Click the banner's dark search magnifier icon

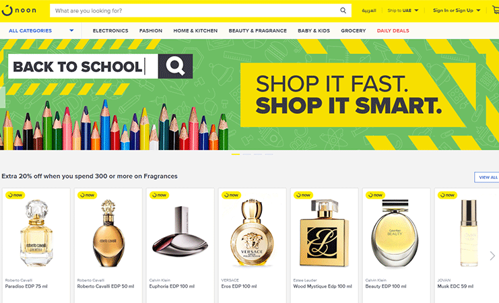(175, 66)
